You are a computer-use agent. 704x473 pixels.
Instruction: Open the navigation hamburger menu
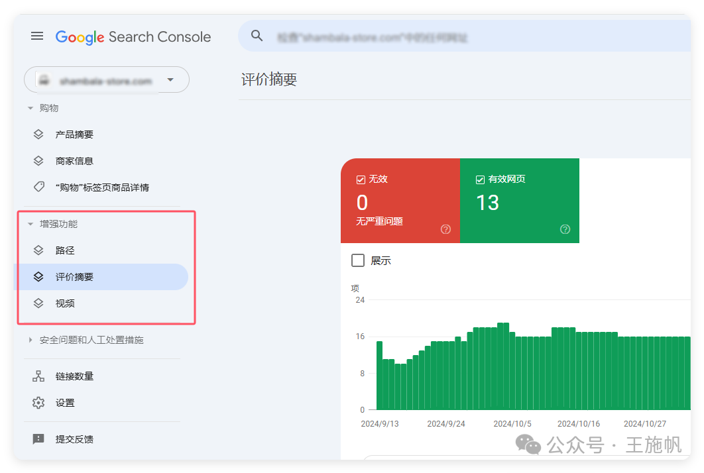[37, 36]
